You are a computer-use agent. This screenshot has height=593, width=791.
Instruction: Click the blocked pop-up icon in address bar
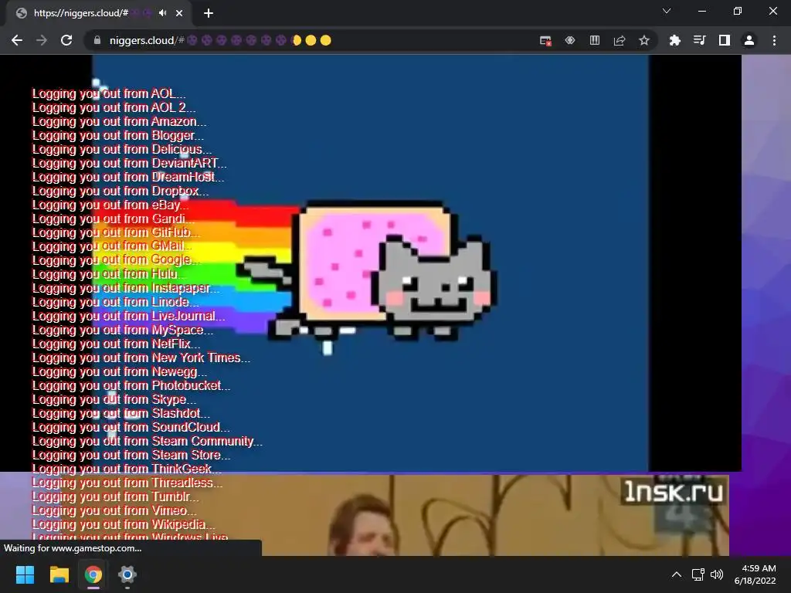click(545, 40)
